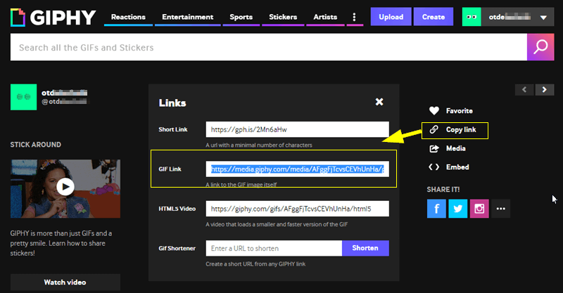This screenshot has height=293, width=563.
Task: Open the Entertainment category
Action: click(187, 17)
